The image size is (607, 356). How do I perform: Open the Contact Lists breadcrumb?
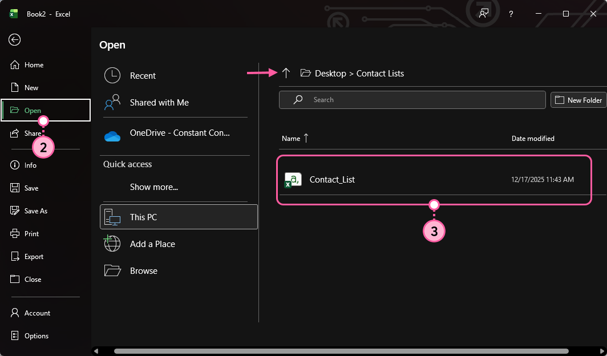point(381,73)
